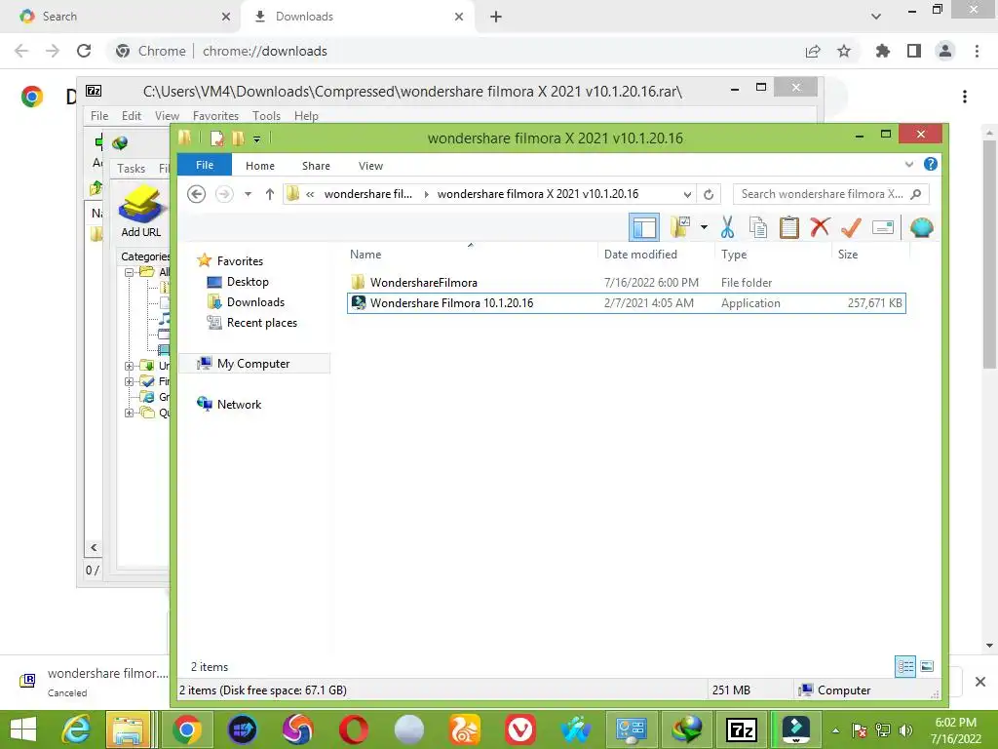Open the Share ribbon tab
Viewport: 998px width, 749px height.
[x=316, y=166]
